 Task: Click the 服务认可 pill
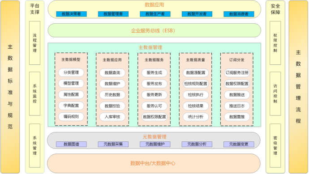click(x=154, y=106)
